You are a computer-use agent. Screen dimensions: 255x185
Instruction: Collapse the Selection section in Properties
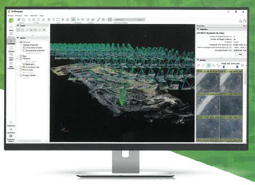coord(198,29)
